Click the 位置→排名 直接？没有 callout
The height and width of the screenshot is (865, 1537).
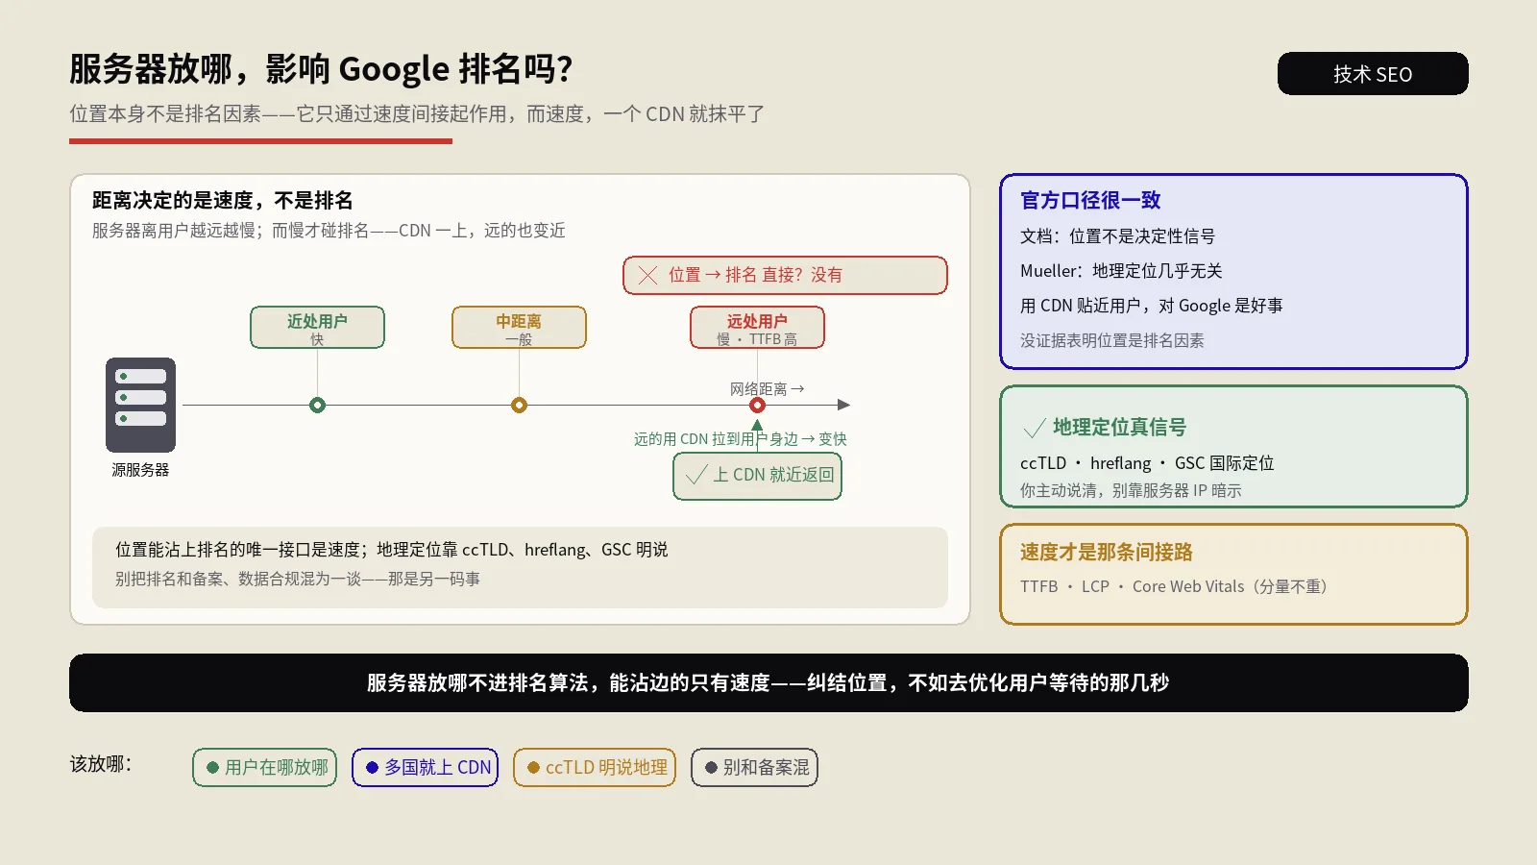(x=785, y=275)
